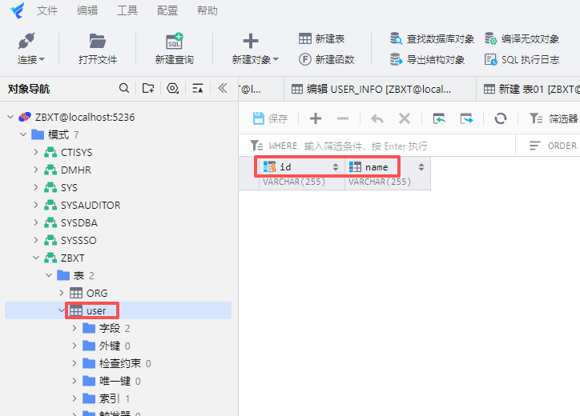This screenshot has width=580, height=416.
Task: Switch to 编辑 USER_INFO tab
Action: click(x=380, y=89)
